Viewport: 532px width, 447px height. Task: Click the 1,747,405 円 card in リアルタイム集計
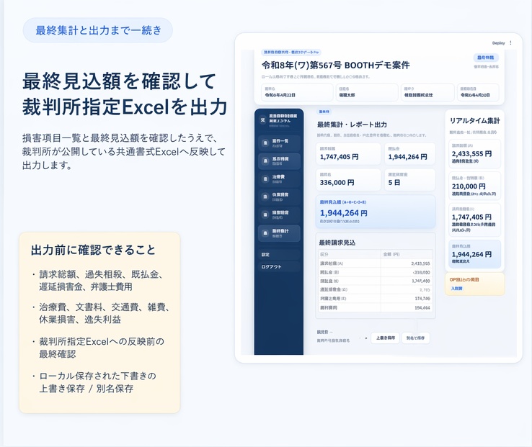click(474, 220)
